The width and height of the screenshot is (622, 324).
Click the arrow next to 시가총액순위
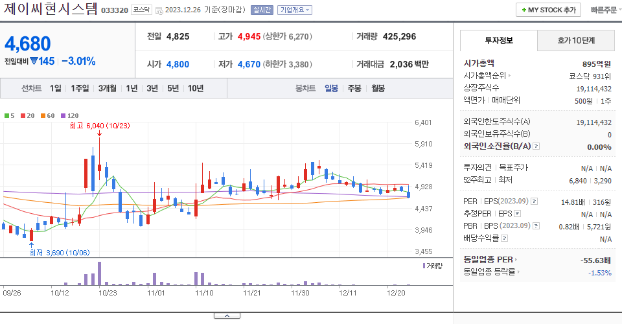pos(509,75)
